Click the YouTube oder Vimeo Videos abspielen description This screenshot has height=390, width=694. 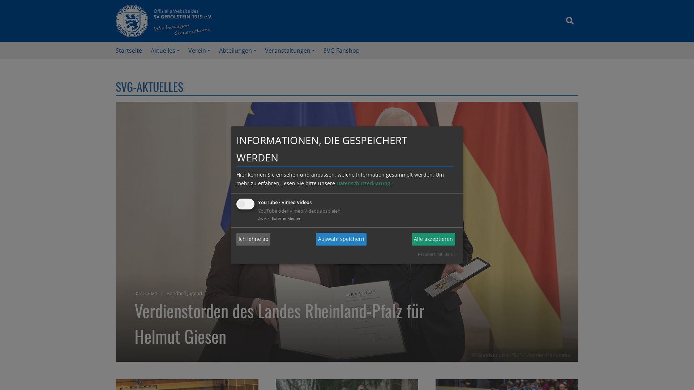click(x=299, y=211)
